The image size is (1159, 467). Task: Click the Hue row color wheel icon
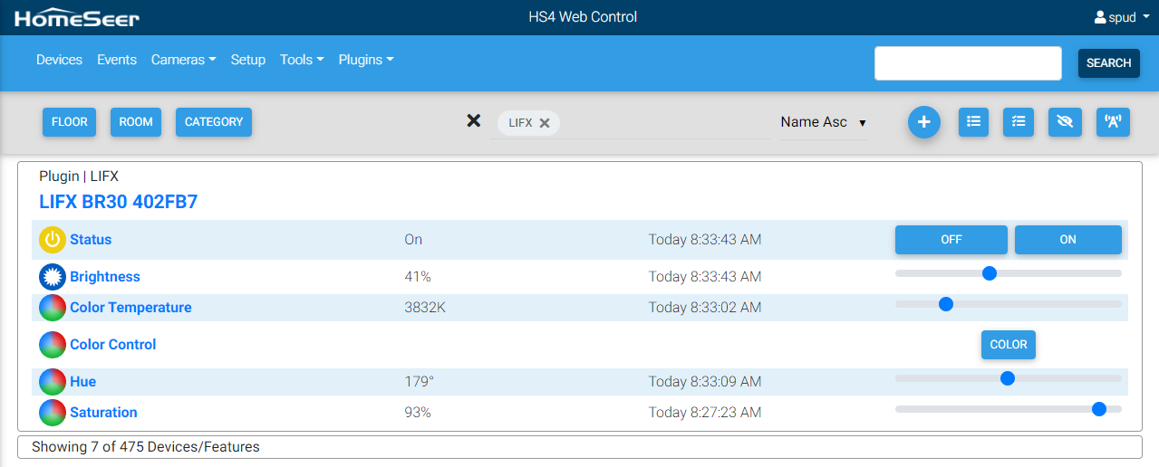[x=53, y=382]
